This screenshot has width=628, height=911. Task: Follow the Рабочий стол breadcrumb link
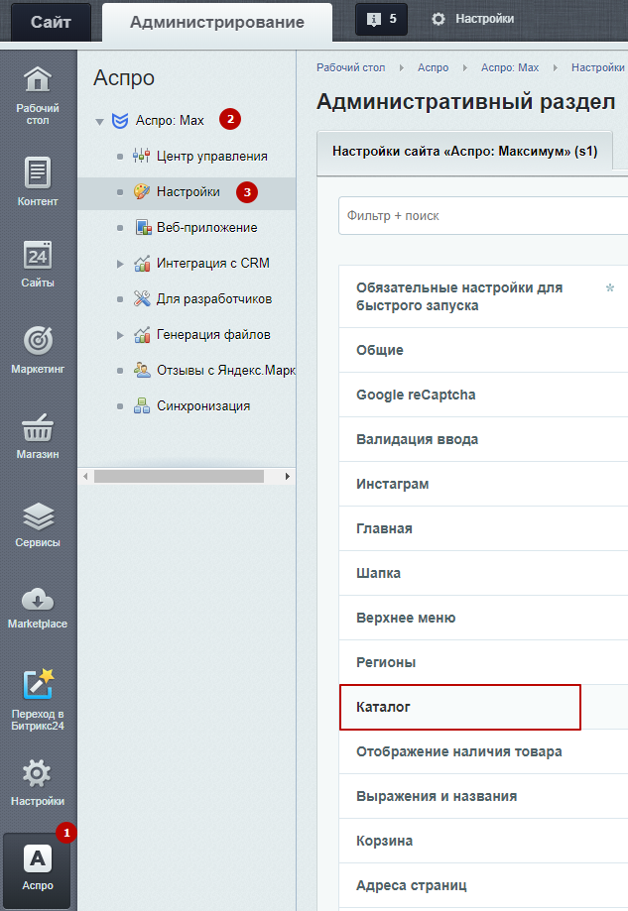coord(350,68)
